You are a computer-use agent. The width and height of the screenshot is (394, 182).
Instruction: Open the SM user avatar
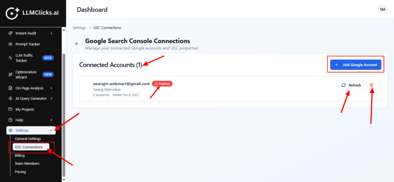[382, 9]
